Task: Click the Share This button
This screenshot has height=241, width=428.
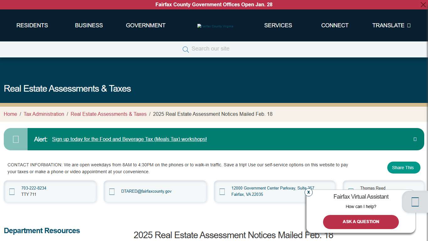Action: 404,168
